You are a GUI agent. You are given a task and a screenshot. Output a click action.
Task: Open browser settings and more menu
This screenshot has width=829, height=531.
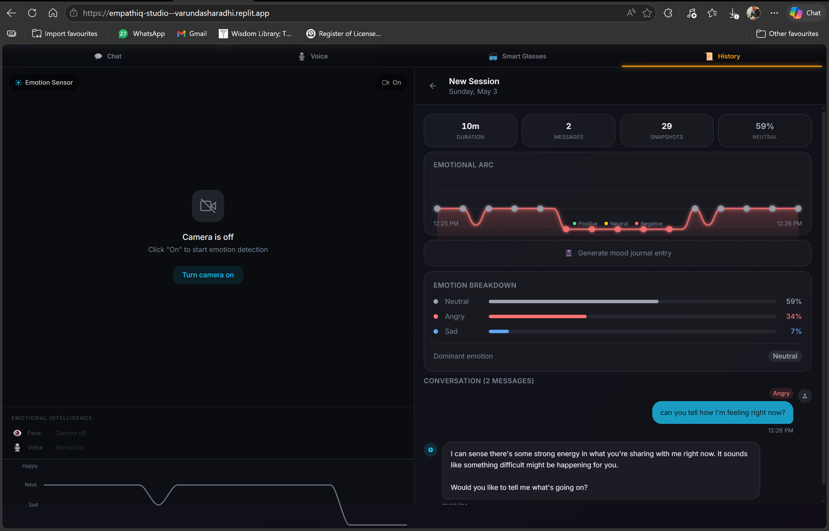pos(774,13)
